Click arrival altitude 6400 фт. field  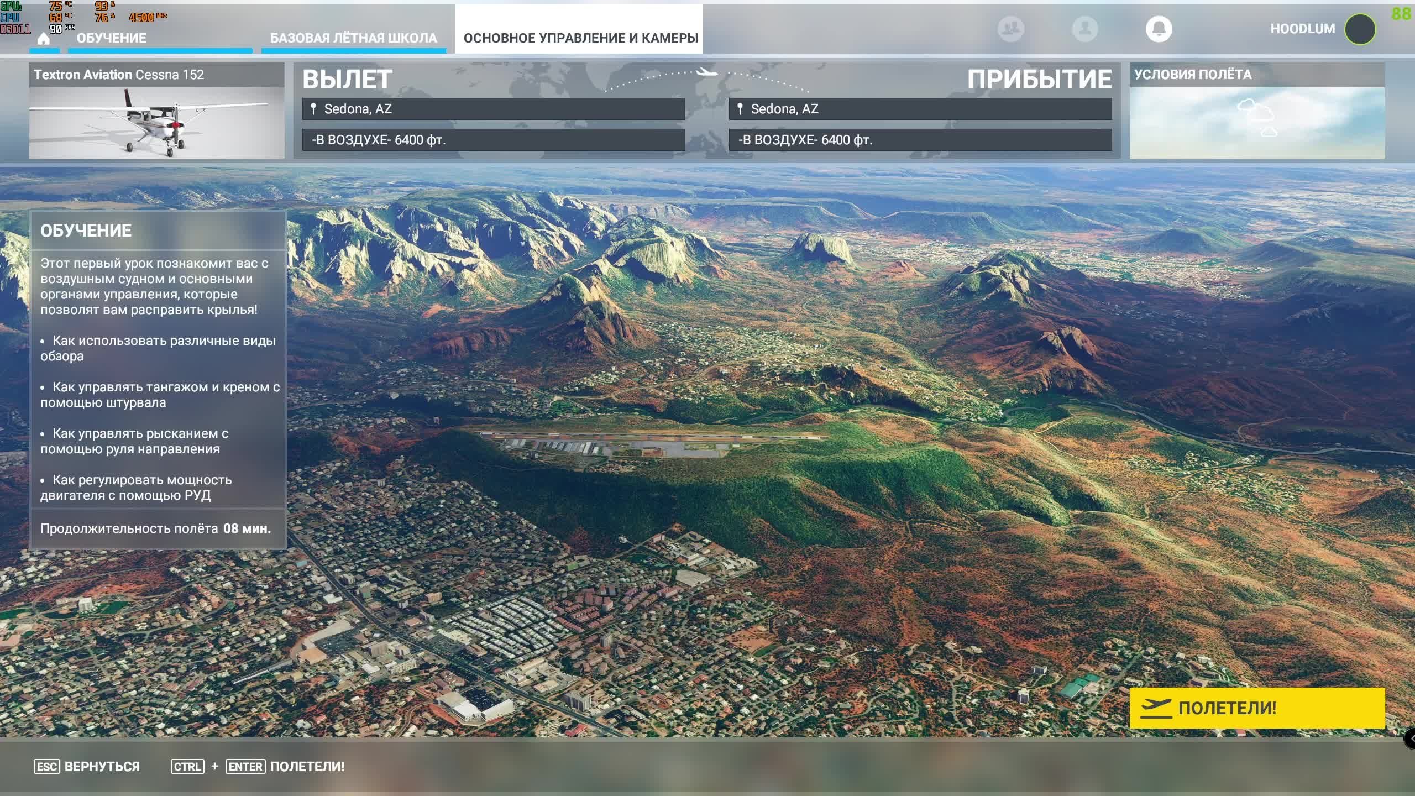(x=920, y=140)
